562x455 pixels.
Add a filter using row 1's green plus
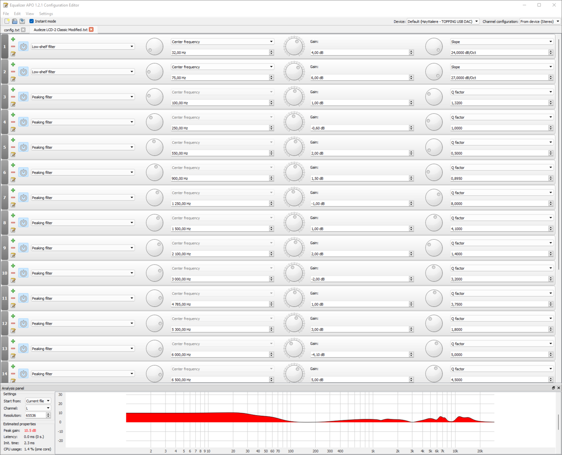tap(13, 39)
